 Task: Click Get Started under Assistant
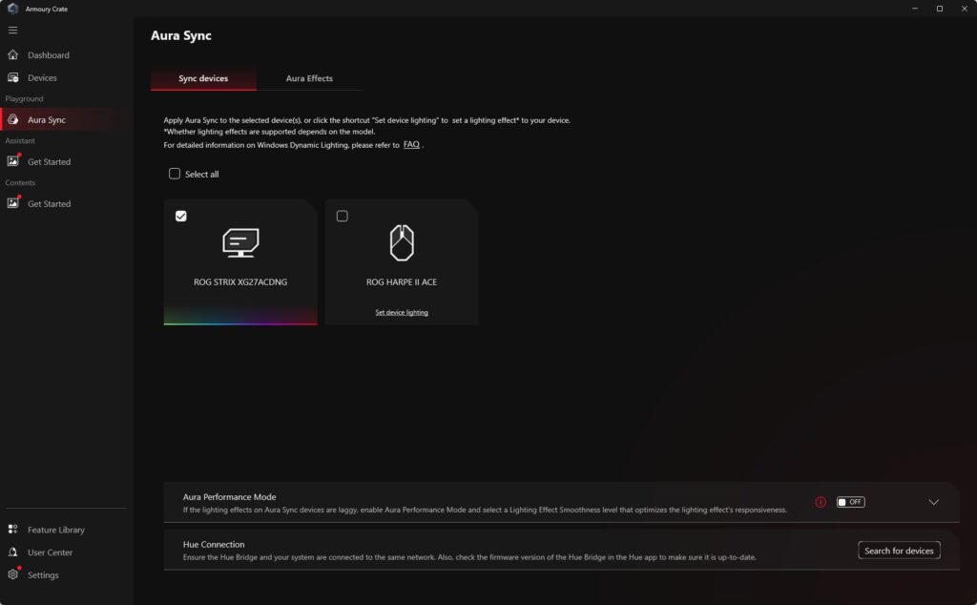[x=50, y=161]
